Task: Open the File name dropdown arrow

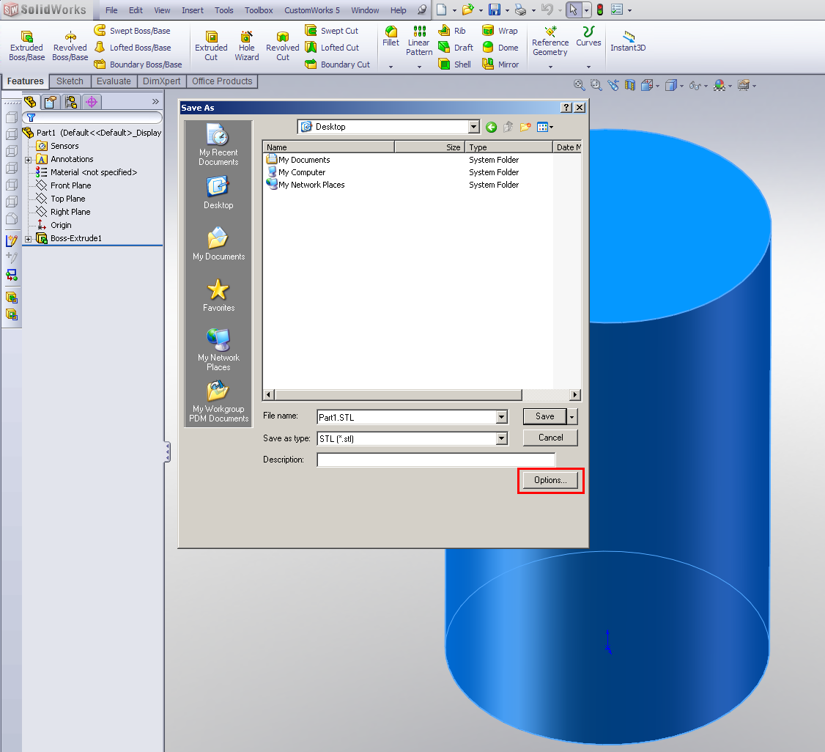Action: (x=501, y=417)
